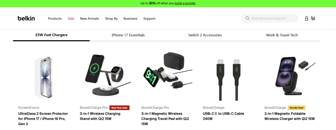Screen dimensions: 336x130
Task: Switch to iPhone 17 Essentials tab
Action: tap(128, 35)
